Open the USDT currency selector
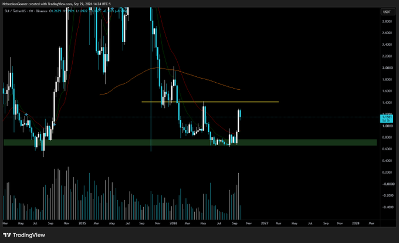This screenshot has width=399, height=243. [x=387, y=12]
